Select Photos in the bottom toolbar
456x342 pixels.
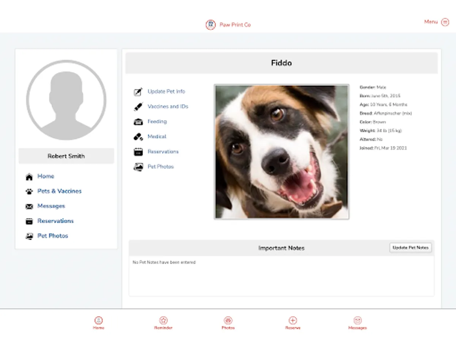click(x=228, y=321)
